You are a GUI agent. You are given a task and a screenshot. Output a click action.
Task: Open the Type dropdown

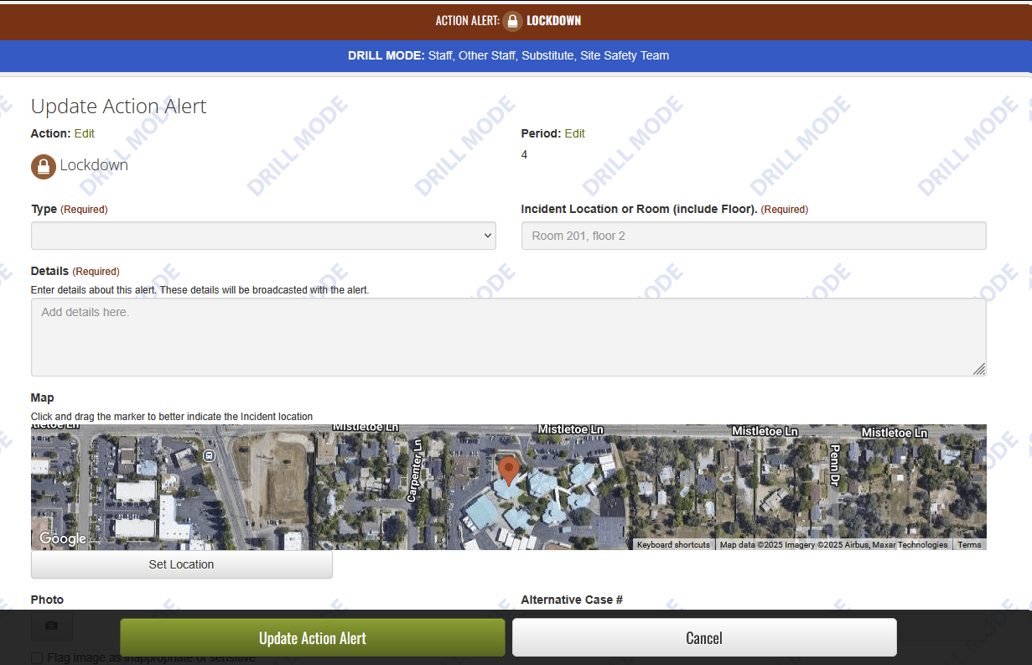(263, 236)
